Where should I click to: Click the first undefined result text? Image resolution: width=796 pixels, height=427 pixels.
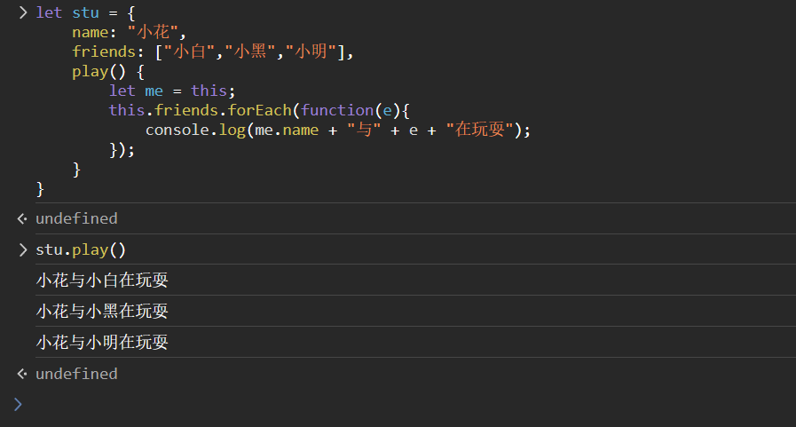[x=76, y=218]
